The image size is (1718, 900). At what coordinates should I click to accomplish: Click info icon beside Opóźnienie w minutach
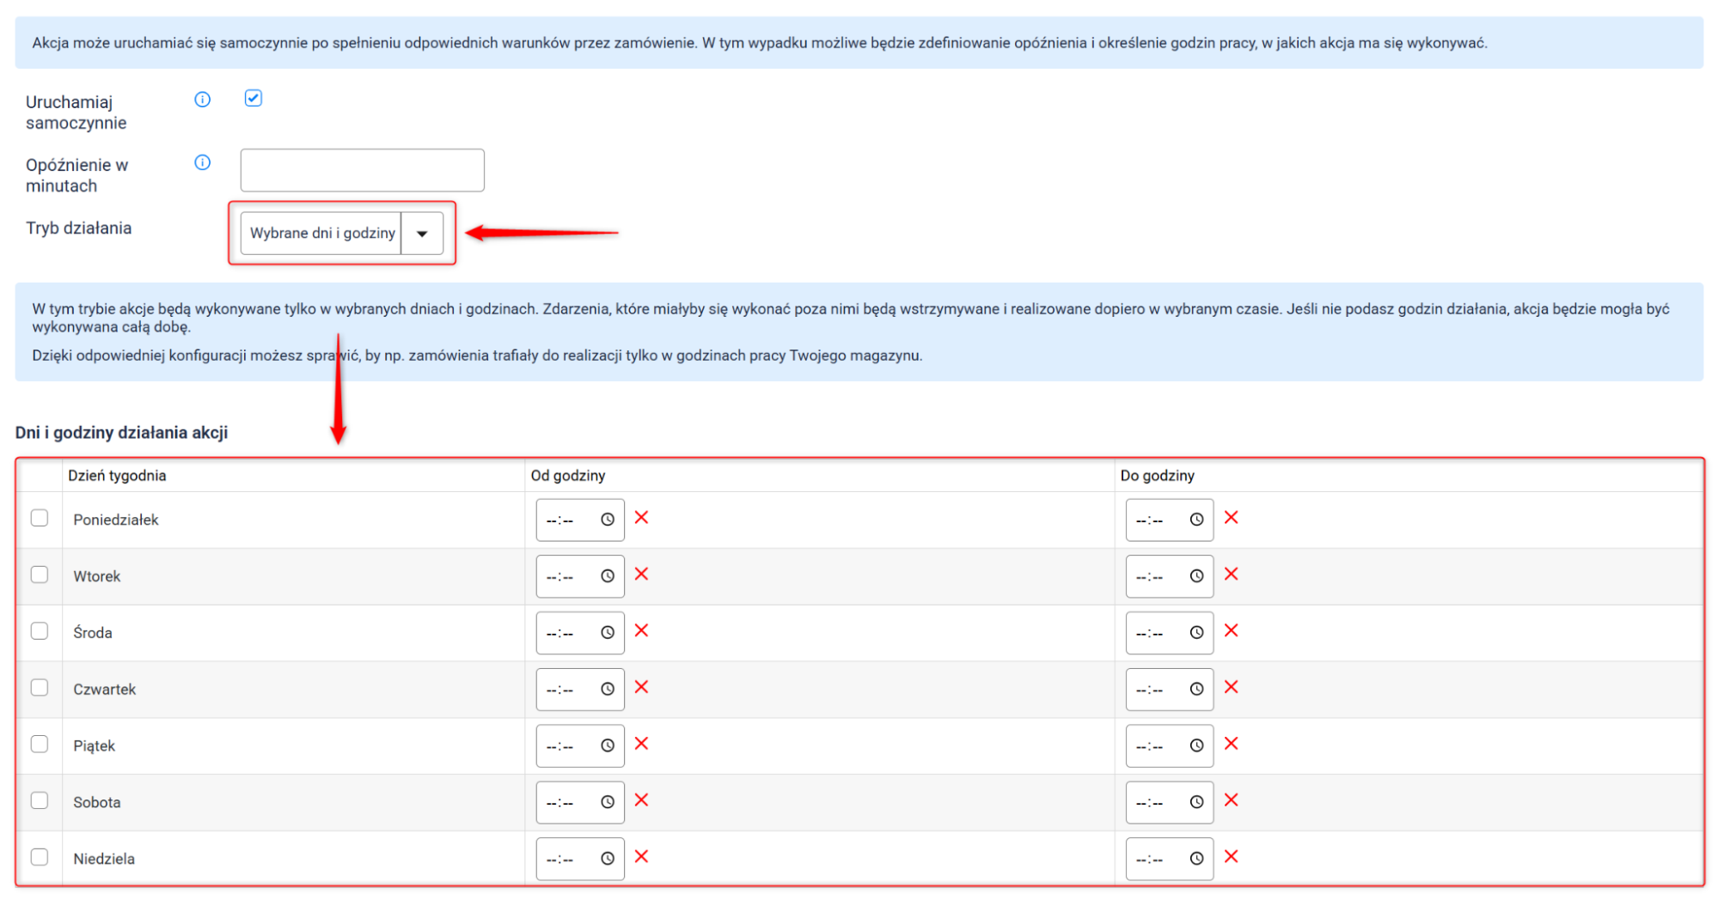coord(203,162)
